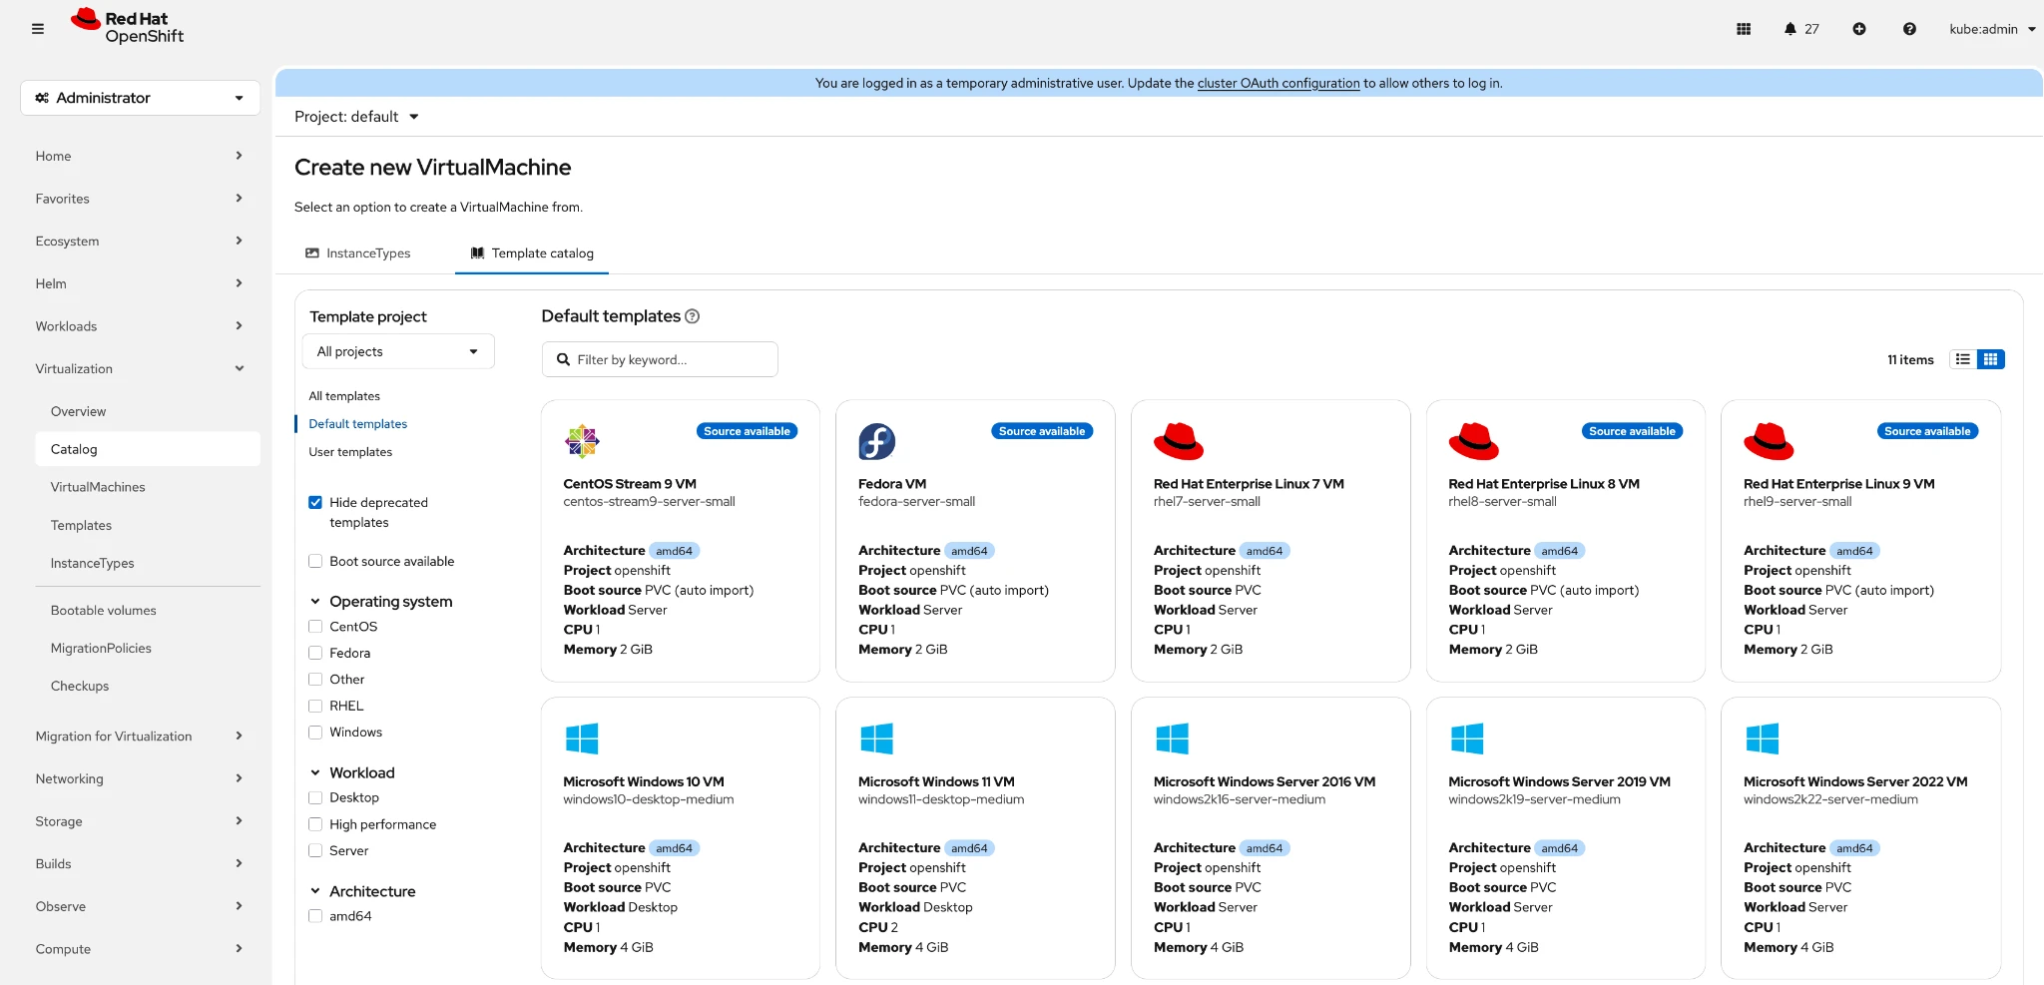Open the application launcher grid icon
The width and height of the screenshot is (2044, 985).
1744,29
